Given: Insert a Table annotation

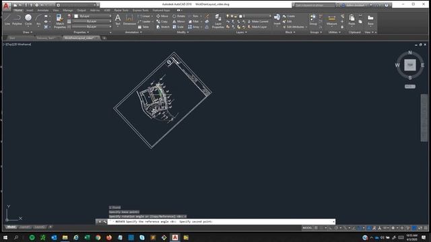Looking at the screenshot, I should click(x=143, y=27).
